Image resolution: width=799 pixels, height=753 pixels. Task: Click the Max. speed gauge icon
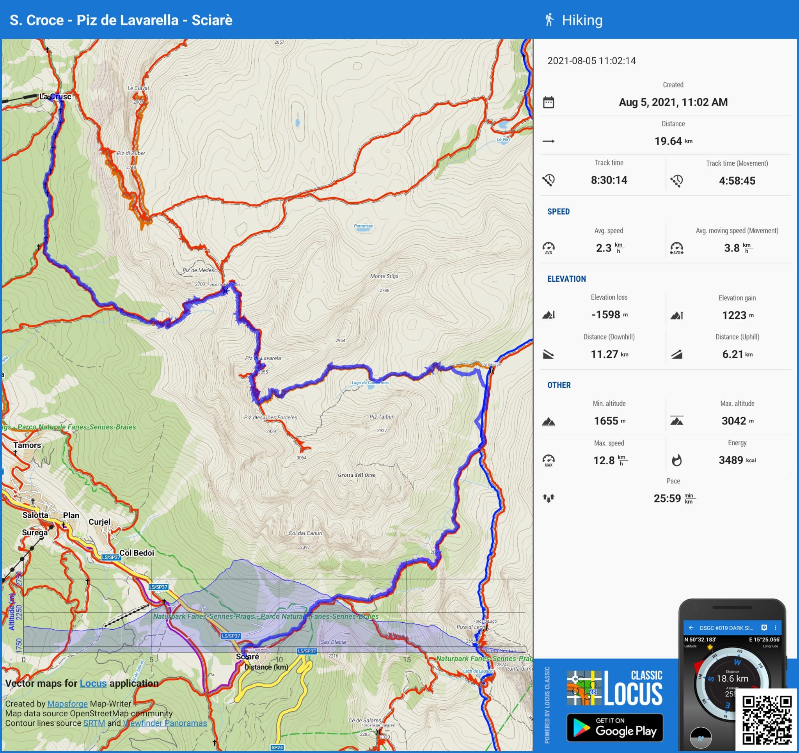click(x=548, y=460)
